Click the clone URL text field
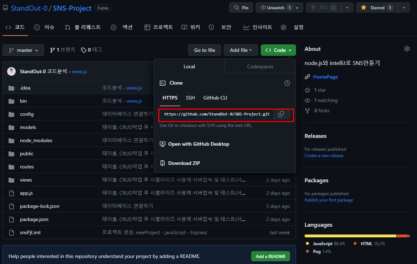This screenshot has width=417, height=264. coord(217,114)
